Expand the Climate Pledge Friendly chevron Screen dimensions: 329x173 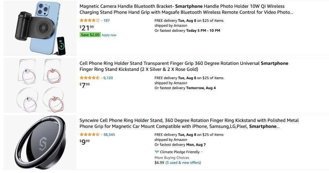click(202, 152)
